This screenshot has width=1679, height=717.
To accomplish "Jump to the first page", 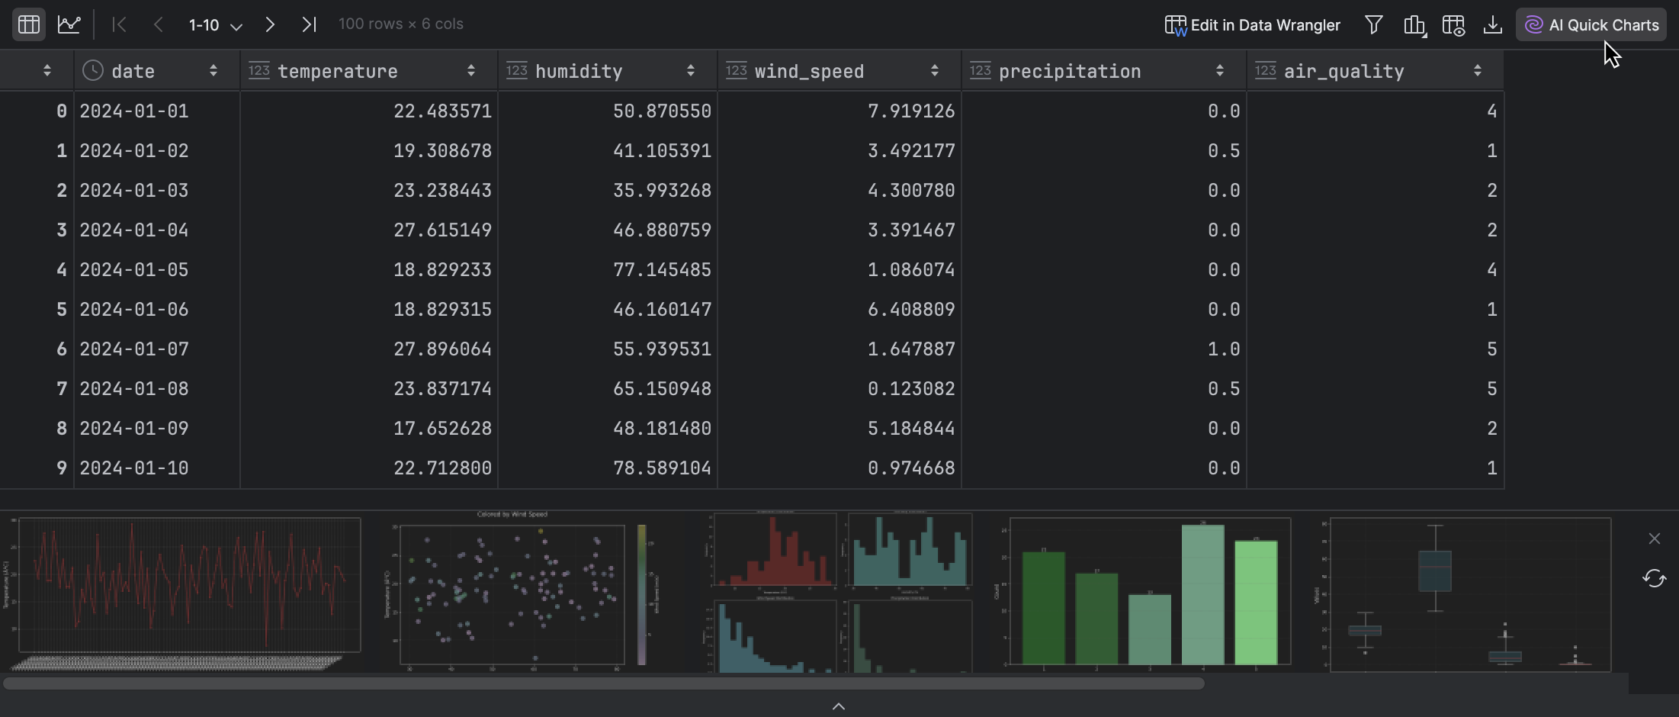I will tap(120, 24).
